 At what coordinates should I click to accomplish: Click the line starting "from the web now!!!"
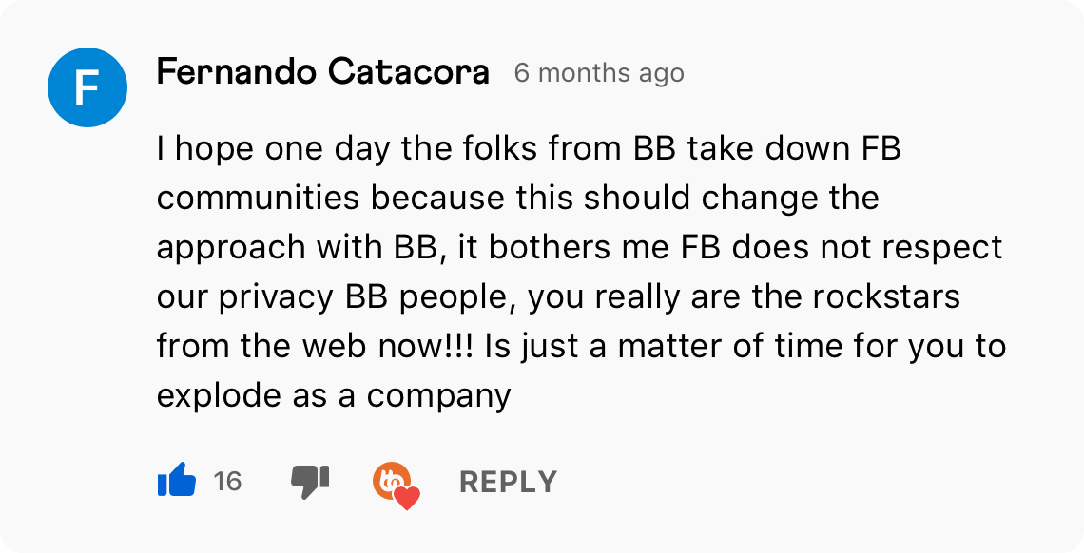click(581, 346)
